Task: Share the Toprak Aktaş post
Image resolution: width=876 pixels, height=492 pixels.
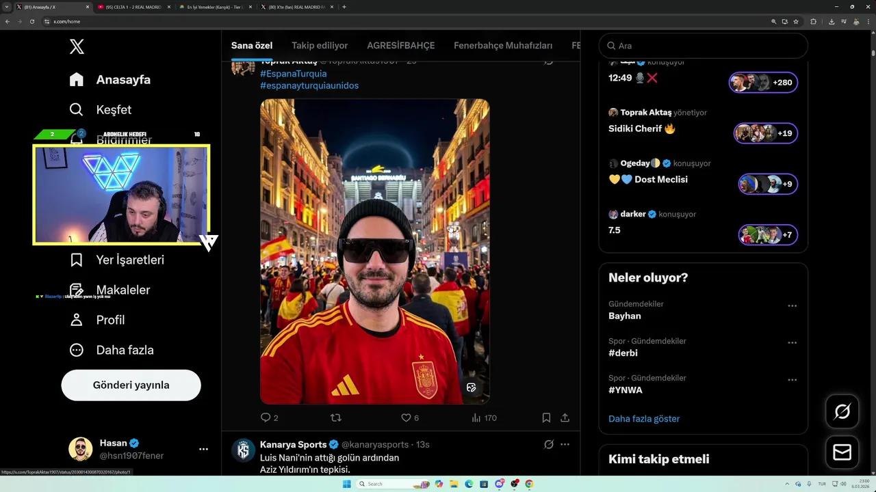Action: click(565, 418)
